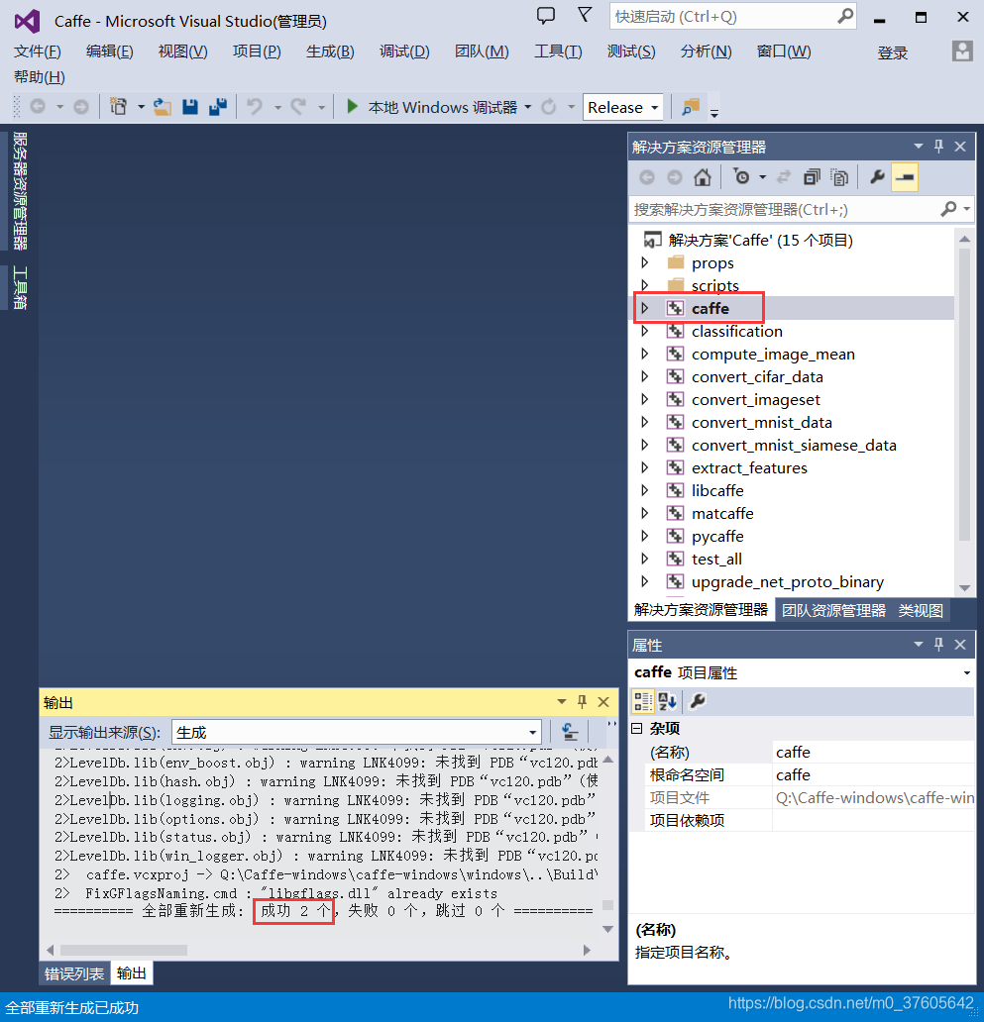Click the Pending Changes Filter clock icon
The width and height of the screenshot is (984, 1022).
(741, 176)
